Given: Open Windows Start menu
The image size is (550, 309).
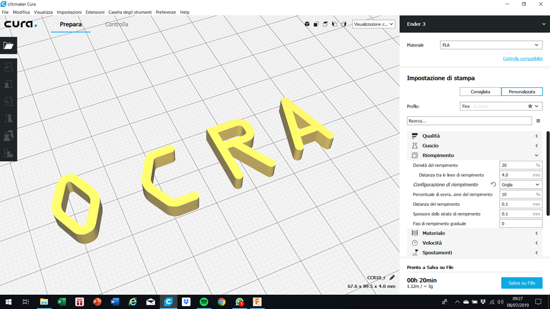Looking at the screenshot, I should click(9, 302).
